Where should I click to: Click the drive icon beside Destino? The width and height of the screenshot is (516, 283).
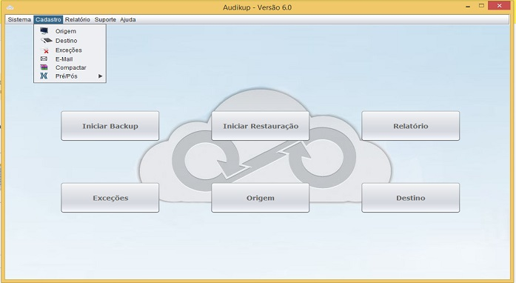[x=47, y=41]
